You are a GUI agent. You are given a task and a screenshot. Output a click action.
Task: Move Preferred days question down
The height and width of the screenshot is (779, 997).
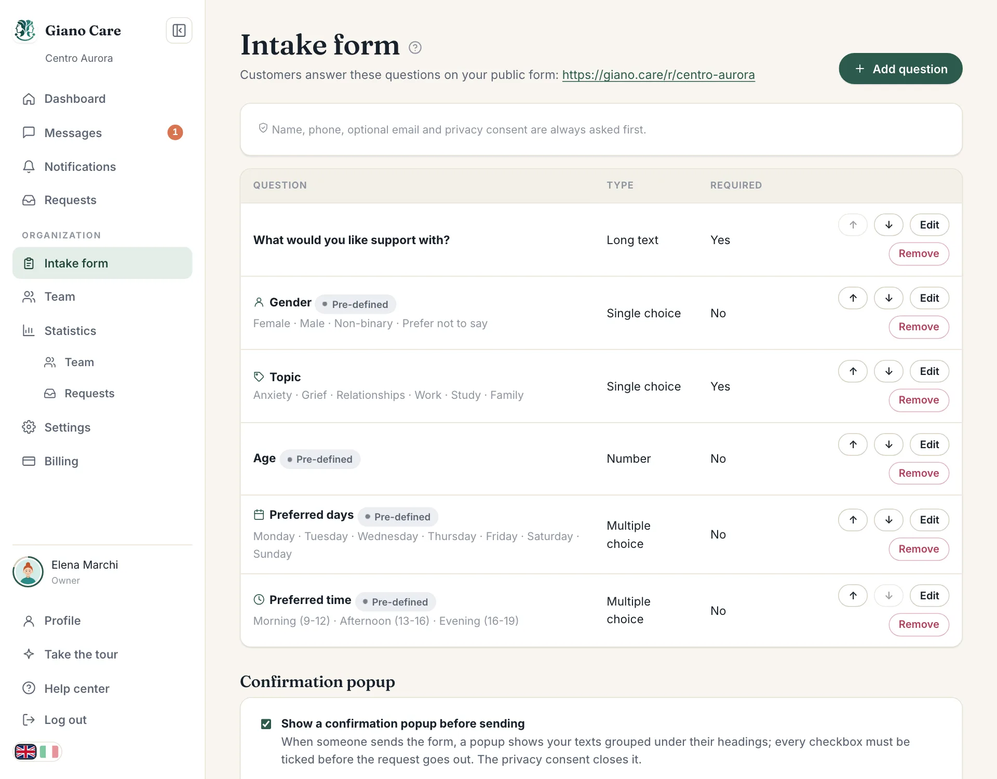point(888,520)
